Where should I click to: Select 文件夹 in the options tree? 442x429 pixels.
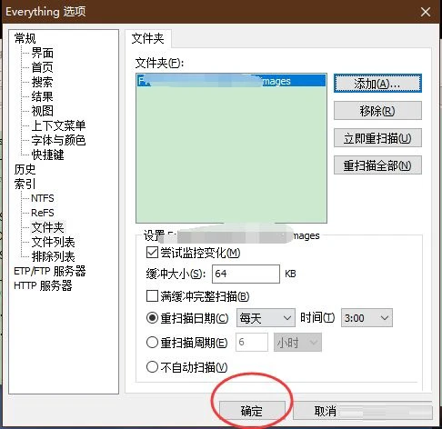click(47, 227)
